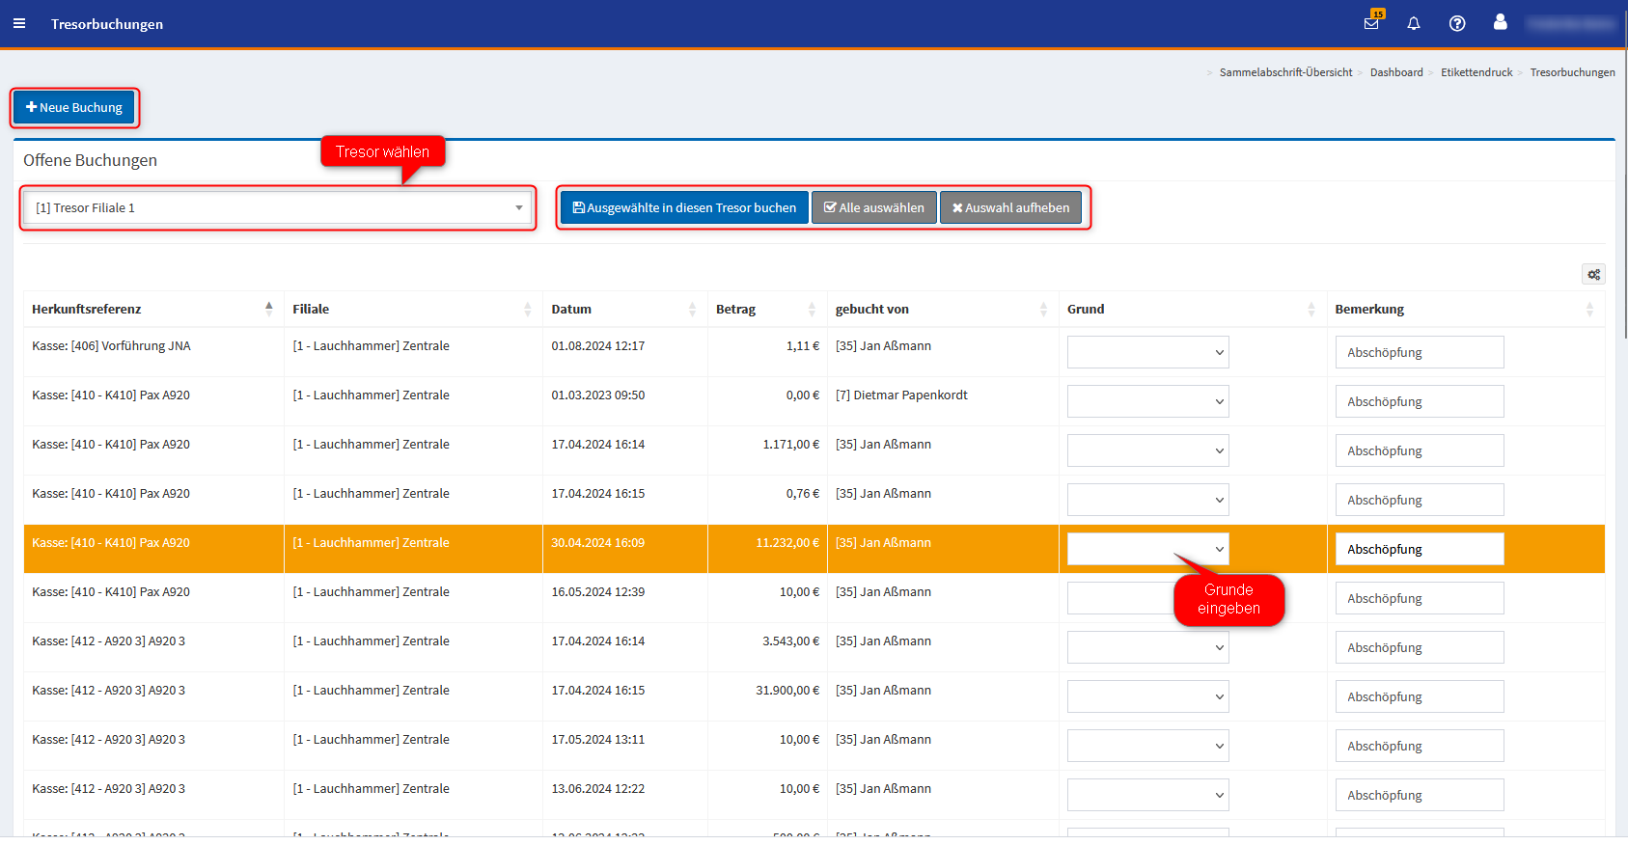Deselect all with Auswahl aufheben

tap(1010, 207)
